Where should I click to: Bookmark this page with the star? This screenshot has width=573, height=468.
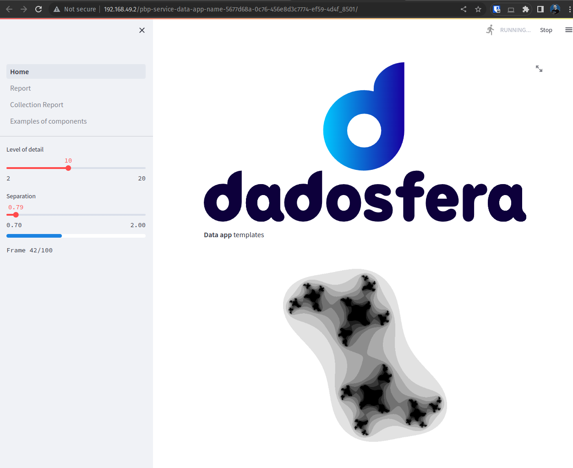pos(478,9)
